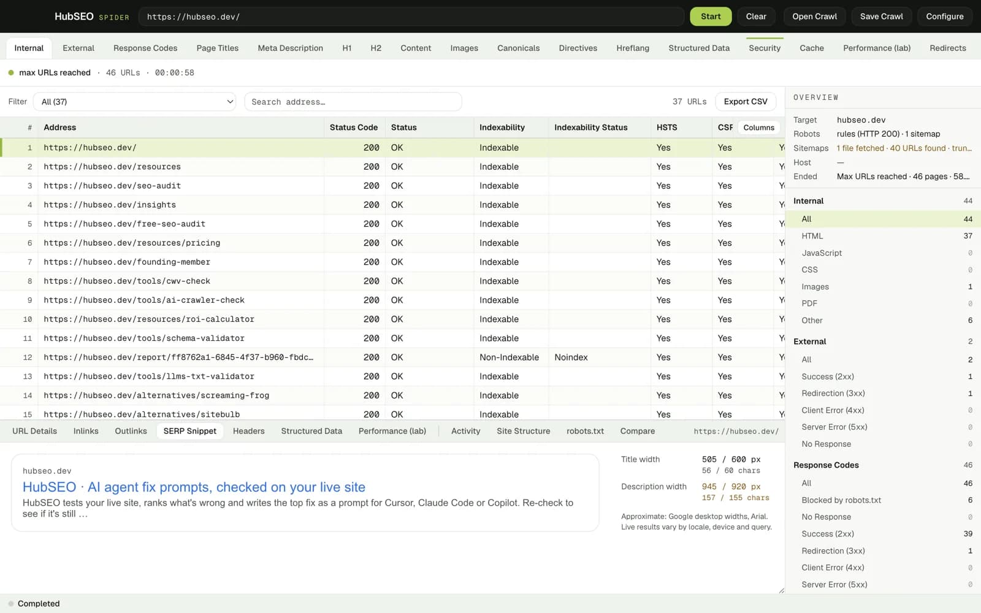Open the Filter All (37) dropdown
The width and height of the screenshot is (981, 613).
[136, 102]
